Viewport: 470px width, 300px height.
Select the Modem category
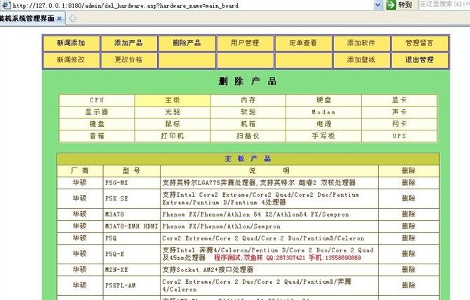click(x=323, y=112)
